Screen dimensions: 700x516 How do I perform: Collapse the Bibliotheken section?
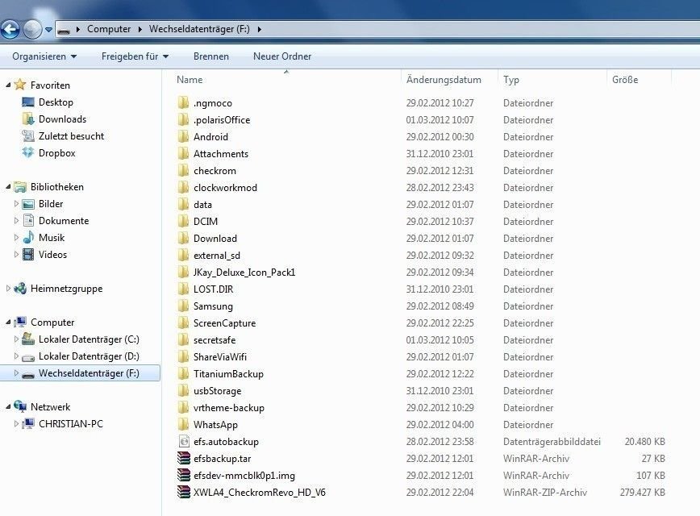click(8, 186)
